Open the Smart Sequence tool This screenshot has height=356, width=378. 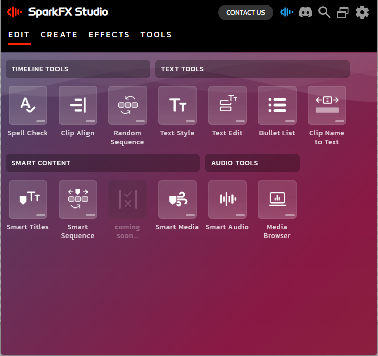[x=78, y=199]
